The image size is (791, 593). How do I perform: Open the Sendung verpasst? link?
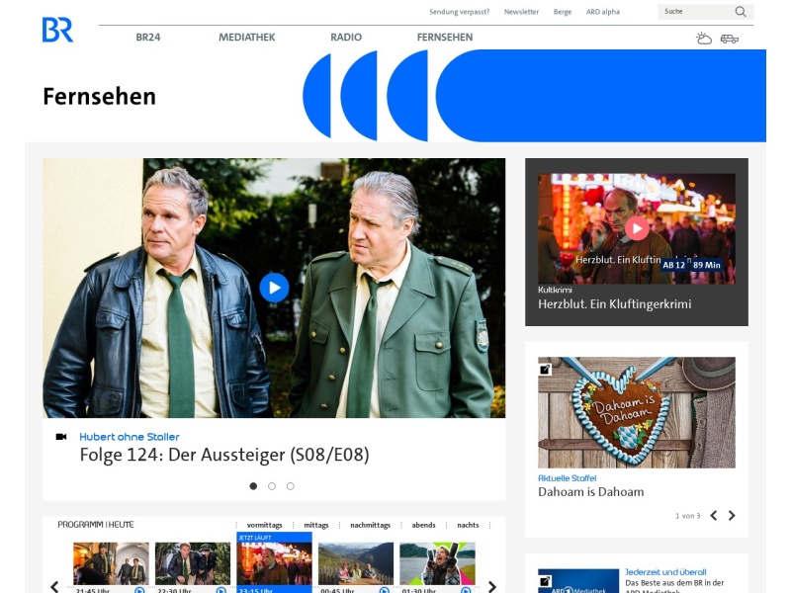click(x=459, y=12)
